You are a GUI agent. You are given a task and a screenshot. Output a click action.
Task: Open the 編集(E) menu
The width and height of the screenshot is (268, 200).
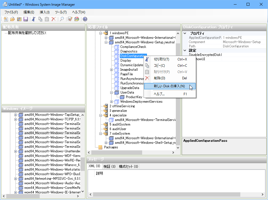(x=29, y=12)
